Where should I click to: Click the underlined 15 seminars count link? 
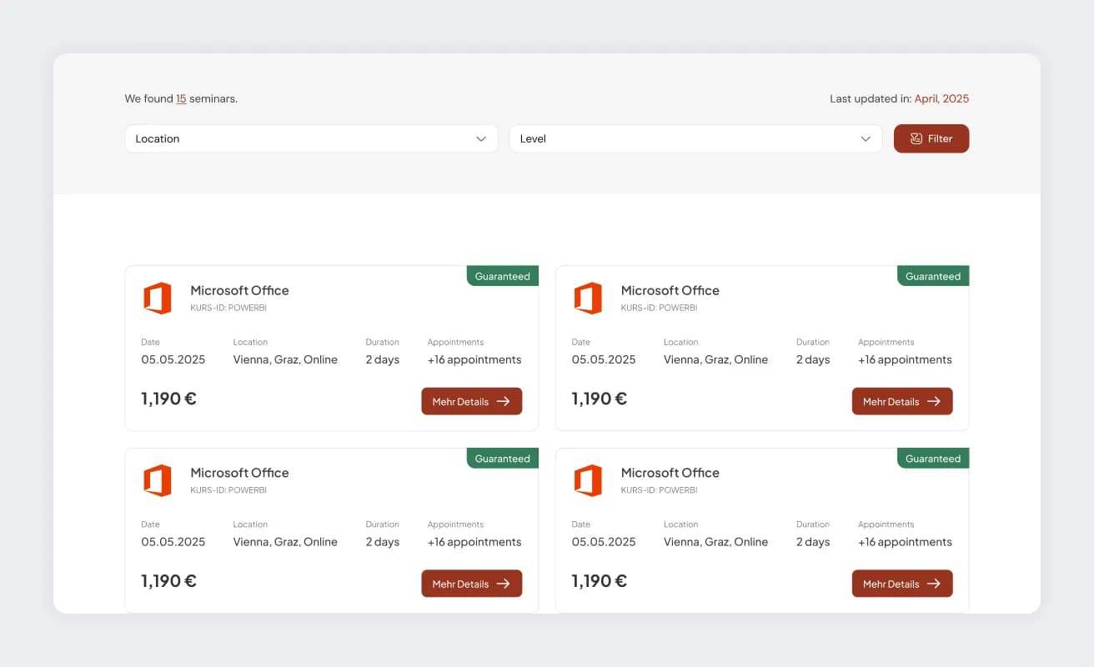(x=181, y=98)
